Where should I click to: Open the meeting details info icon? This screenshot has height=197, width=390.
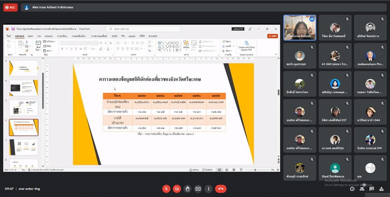[x=352, y=189]
